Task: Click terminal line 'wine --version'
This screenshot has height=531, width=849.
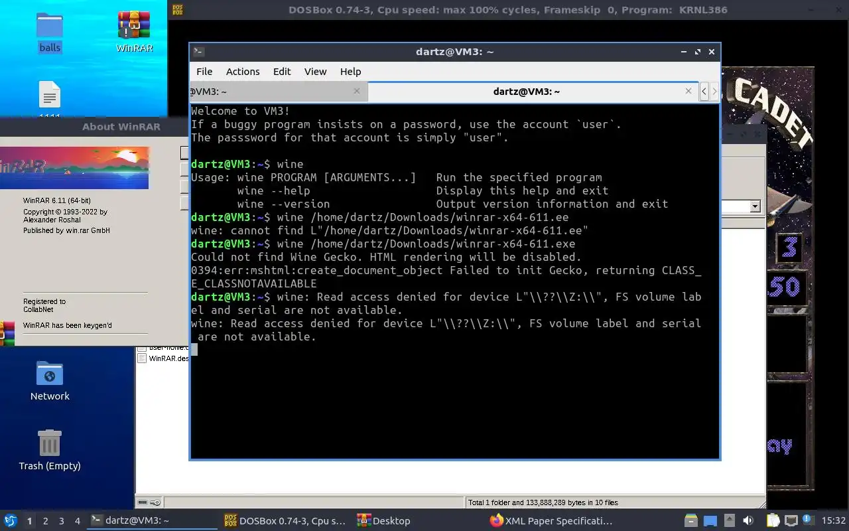Action: (x=283, y=204)
